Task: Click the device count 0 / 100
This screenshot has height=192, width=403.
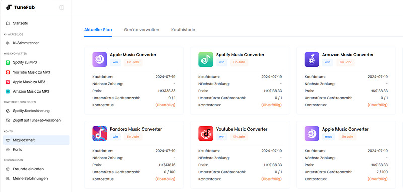Action: (x=170, y=172)
